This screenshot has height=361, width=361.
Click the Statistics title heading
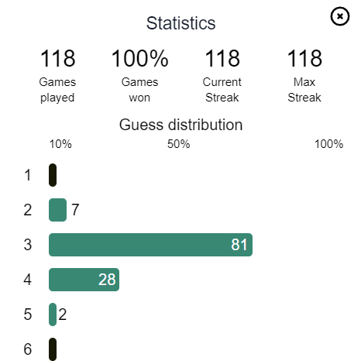tap(180, 23)
